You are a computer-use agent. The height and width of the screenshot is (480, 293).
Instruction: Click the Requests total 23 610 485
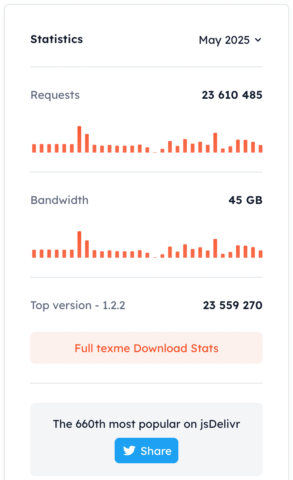tap(232, 95)
